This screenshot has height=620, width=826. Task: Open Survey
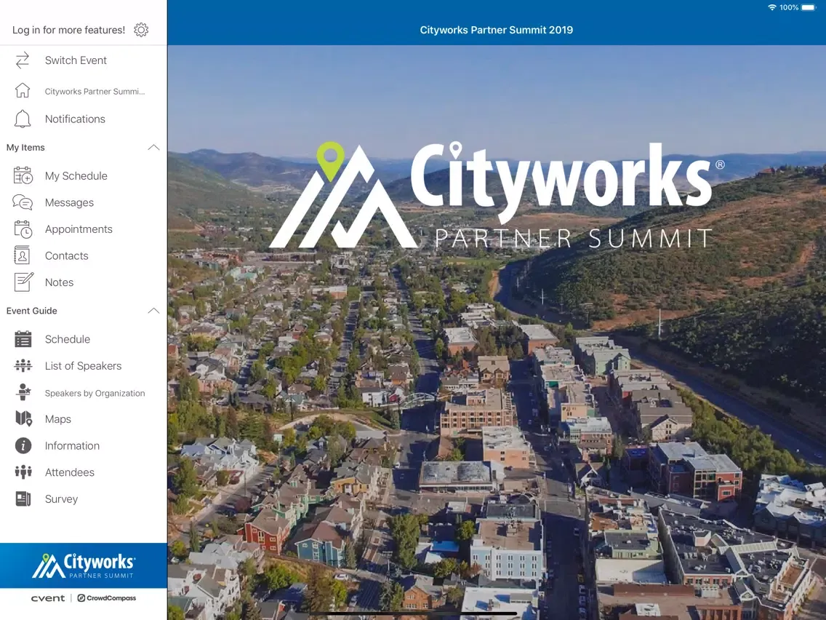(x=84, y=498)
